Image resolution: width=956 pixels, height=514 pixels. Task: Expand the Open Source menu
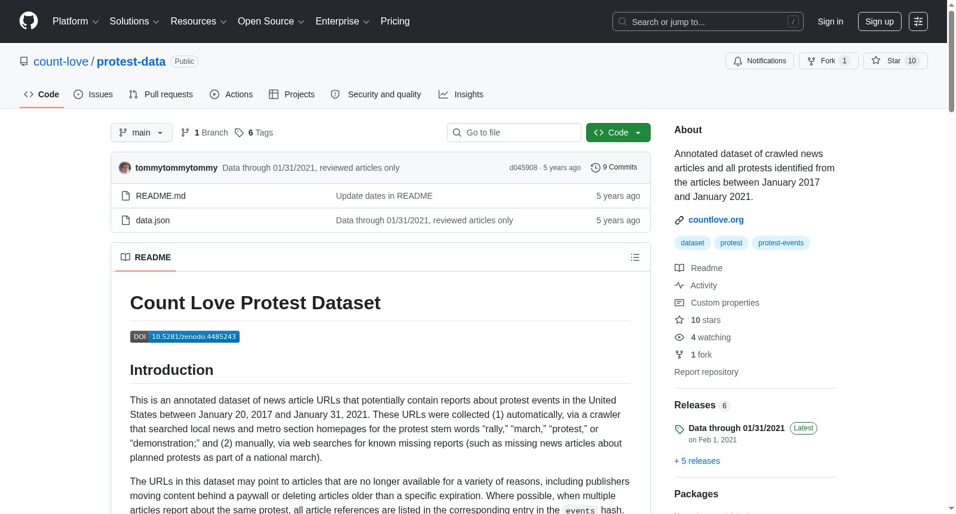(x=271, y=21)
